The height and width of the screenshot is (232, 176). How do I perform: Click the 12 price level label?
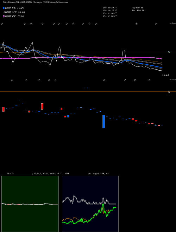tap(169, 52)
